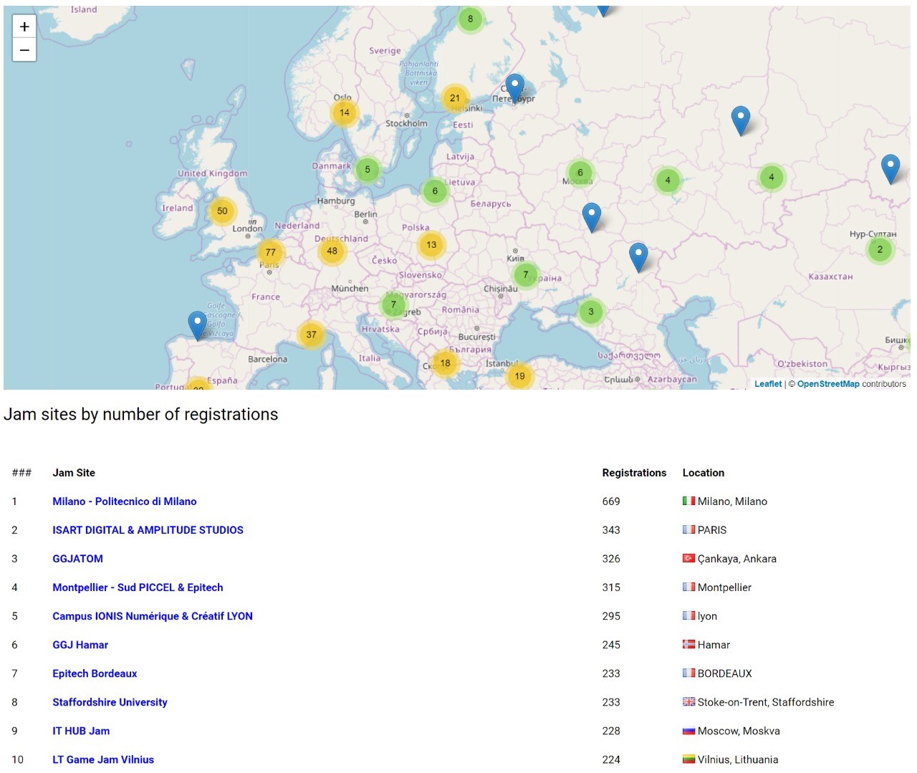Open the Staffordshire University jam site
Screen dimensions: 917x773
click(x=110, y=702)
